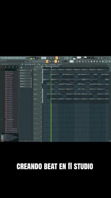Open the Line snap dropdown
Viewport: 111px width, 198px height.
tap(65, 61)
